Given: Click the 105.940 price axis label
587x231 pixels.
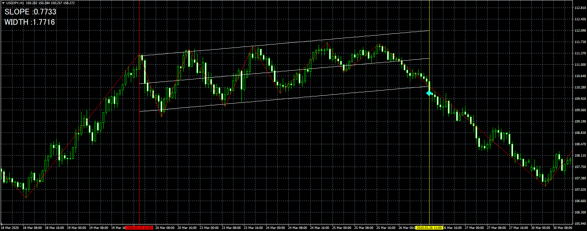Looking at the screenshot, I should click(x=580, y=224).
